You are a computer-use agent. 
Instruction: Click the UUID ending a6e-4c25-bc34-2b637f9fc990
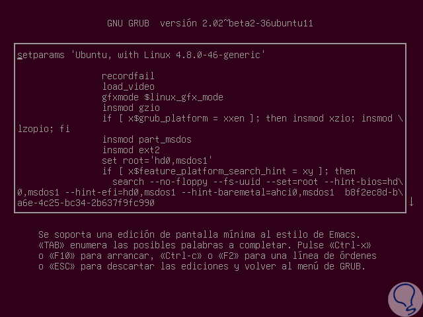pos(86,203)
